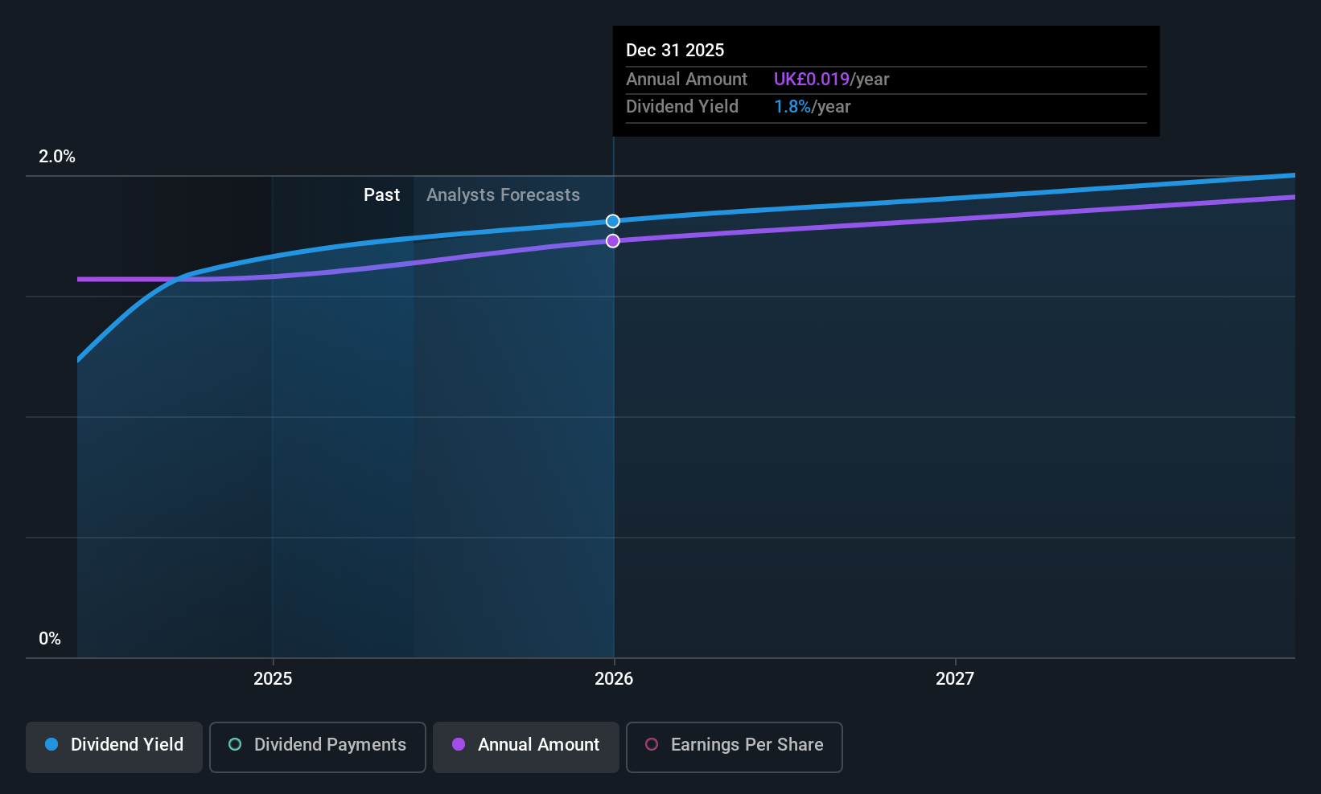Toggle the Annual Amount series
The image size is (1321, 794).
point(526,747)
